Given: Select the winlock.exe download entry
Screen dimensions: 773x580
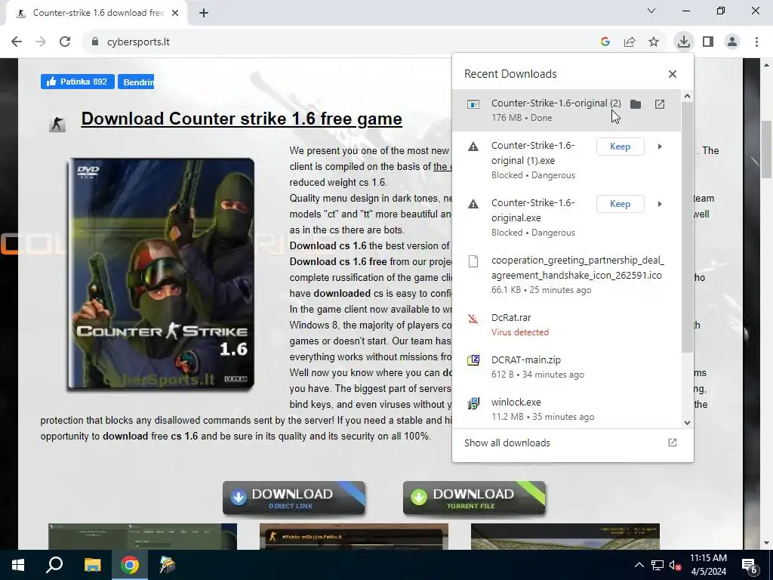Looking at the screenshot, I should (566, 409).
